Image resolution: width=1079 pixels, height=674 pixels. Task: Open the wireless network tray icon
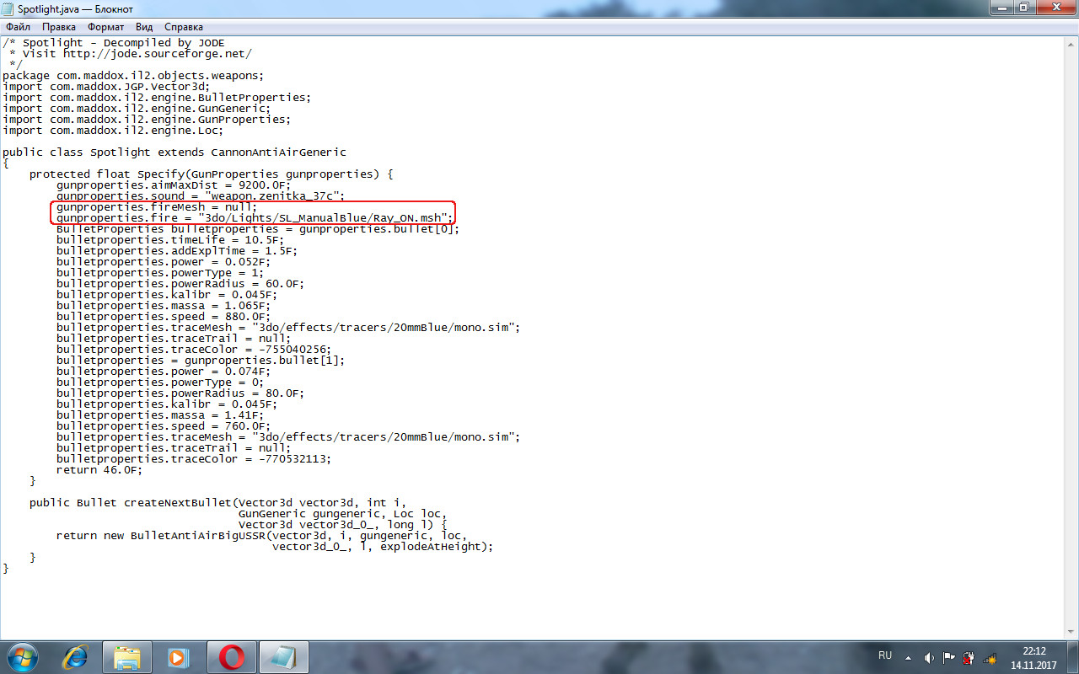coord(990,657)
